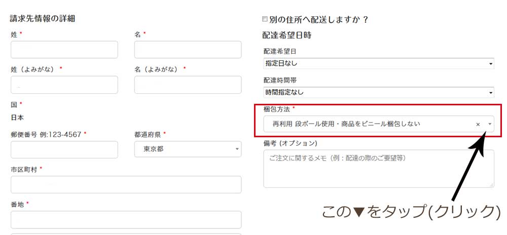Click into the 姓（よみがな） field
Screen dimensions: 507x235
click(x=64, y=85)
